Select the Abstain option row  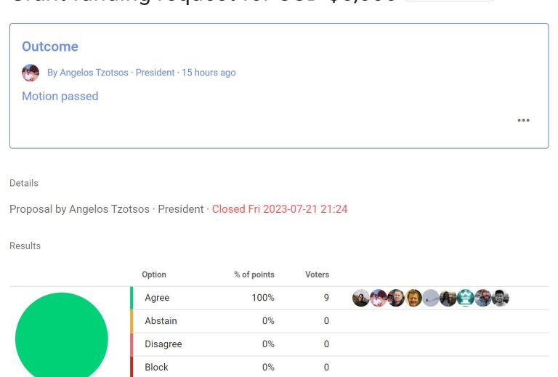pyautogui.click(x=339, y=321)
